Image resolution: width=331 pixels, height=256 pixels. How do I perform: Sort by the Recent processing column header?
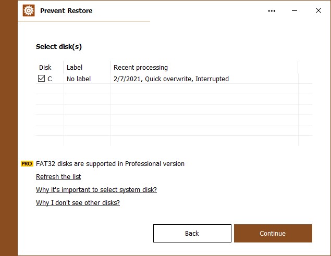(141, 68)
